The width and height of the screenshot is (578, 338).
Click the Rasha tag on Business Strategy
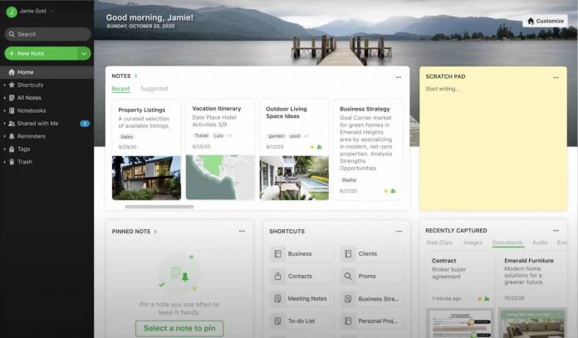pyautogui.click(x=349, y=180)
